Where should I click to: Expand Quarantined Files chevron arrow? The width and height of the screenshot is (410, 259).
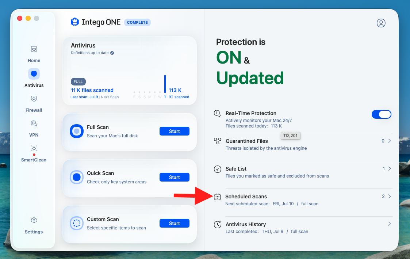[x=390, y=141]
